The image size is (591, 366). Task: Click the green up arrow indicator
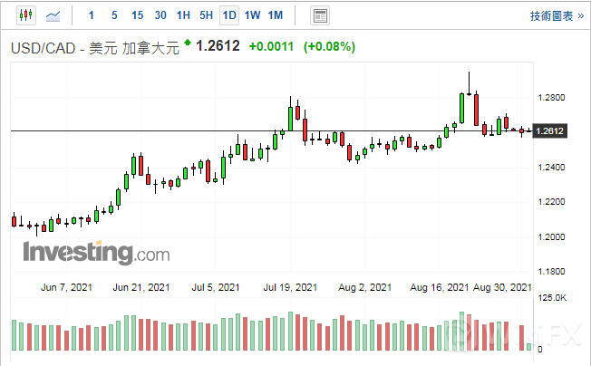click(x=188, y=43)
